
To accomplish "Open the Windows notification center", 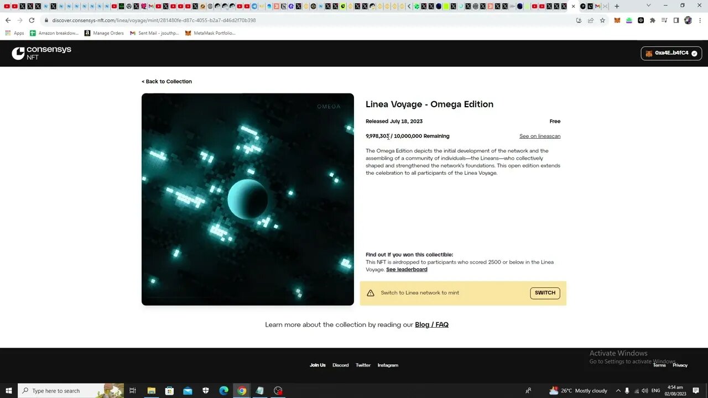I will (x=696, y=391).
